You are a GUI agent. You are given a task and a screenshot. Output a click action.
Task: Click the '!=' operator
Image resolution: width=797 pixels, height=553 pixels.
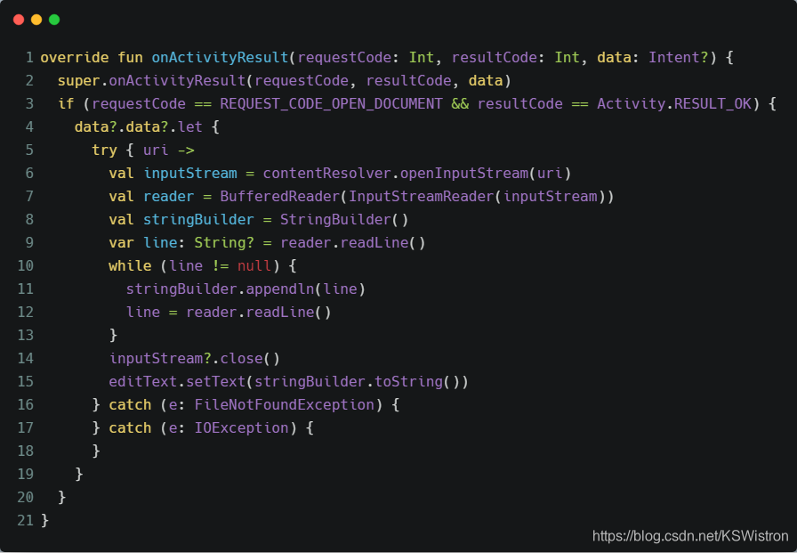pyautogui.click(x=220, y=265)
